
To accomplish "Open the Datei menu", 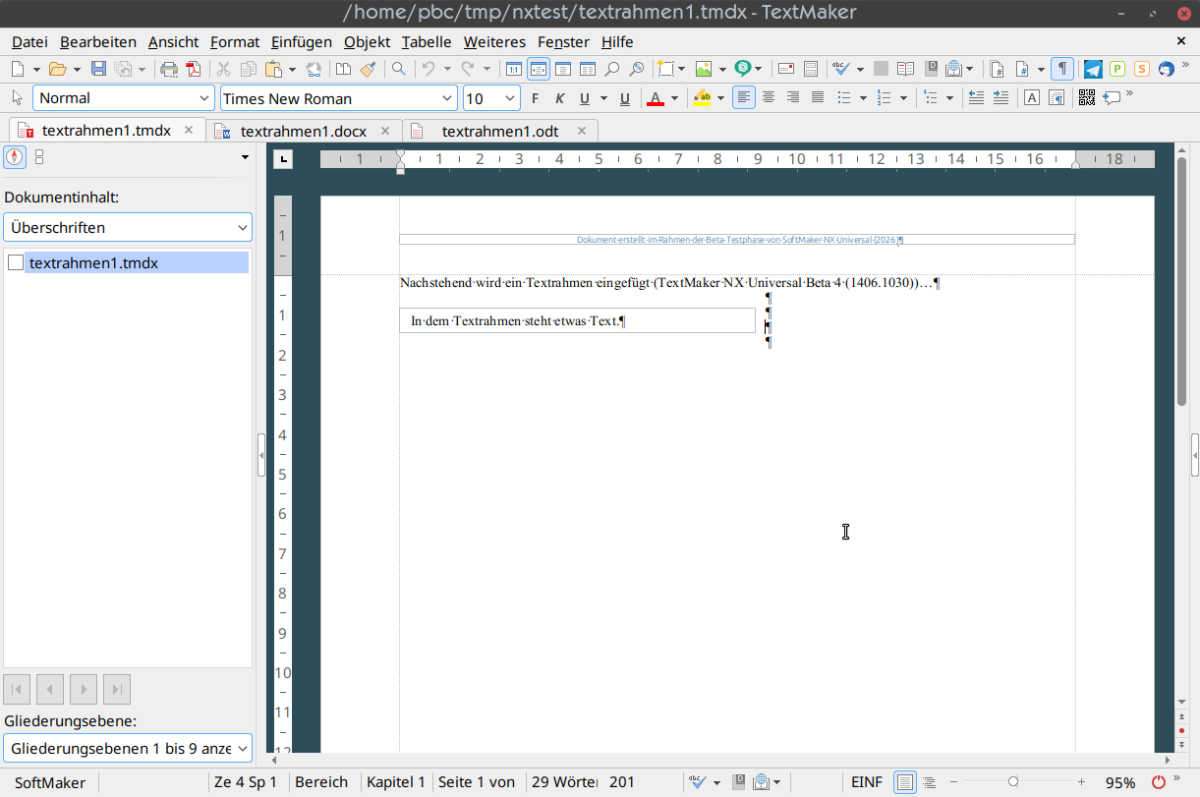I will 29,41.
